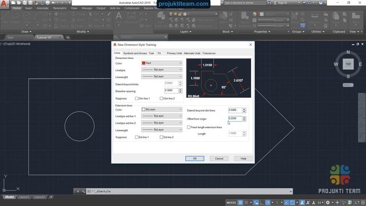The image size is (366, 206).
Task: Add a new layout with plus icon
Action: tap(51, 197)
